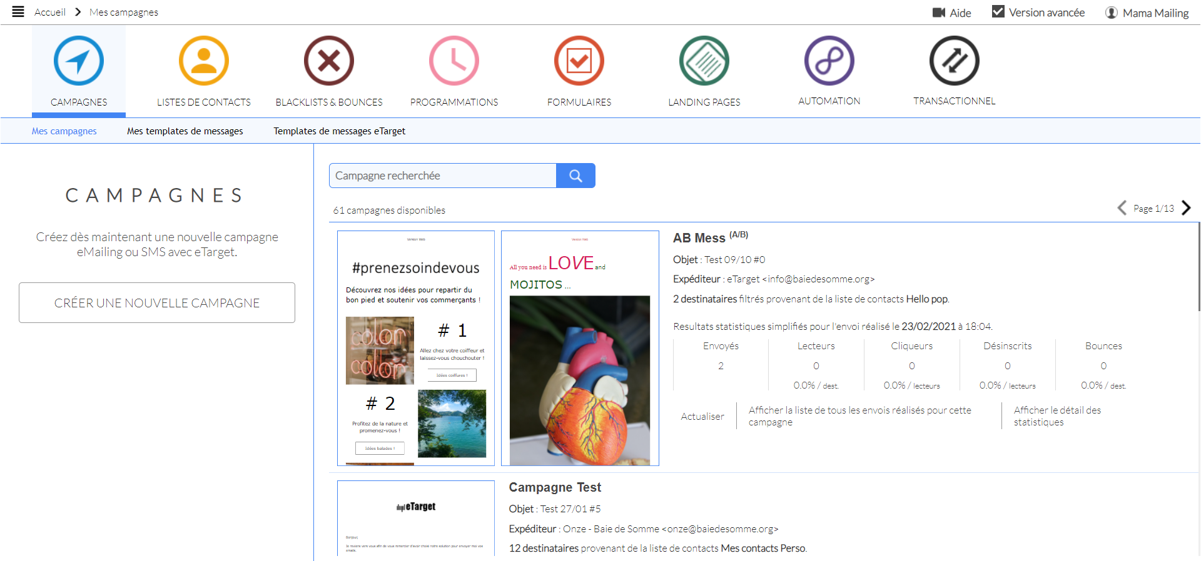Open Formulaires checkbox icon
Image resolution: width=1201 pixels, height=561 pixels.
tap(579, 61)
